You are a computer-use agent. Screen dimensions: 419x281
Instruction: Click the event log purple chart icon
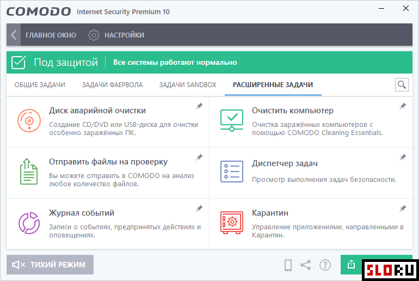(x=29, y=223)
